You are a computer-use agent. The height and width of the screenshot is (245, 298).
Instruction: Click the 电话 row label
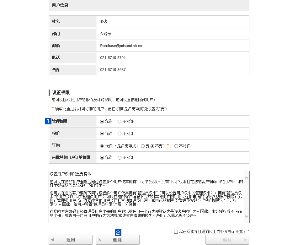point(56,58)
